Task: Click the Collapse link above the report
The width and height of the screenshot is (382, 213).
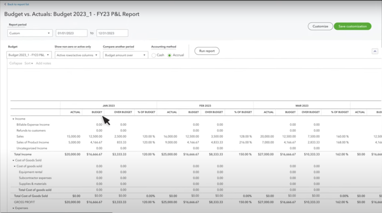Action: coord(15,64)
